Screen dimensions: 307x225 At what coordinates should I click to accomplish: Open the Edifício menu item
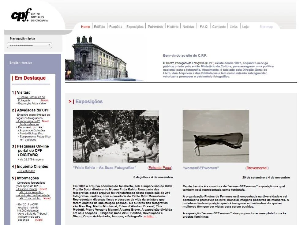(99, 27)
